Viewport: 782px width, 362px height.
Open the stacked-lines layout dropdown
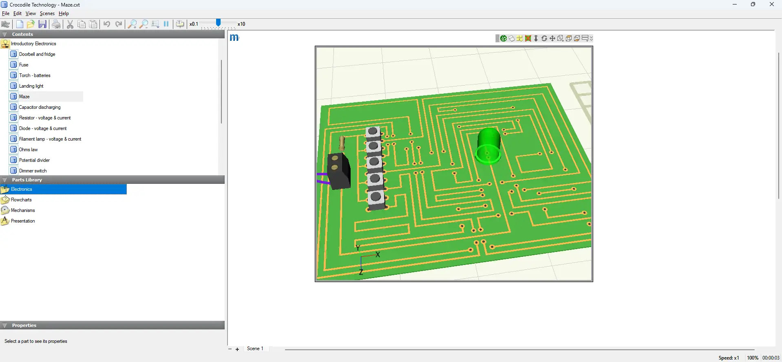585,38
